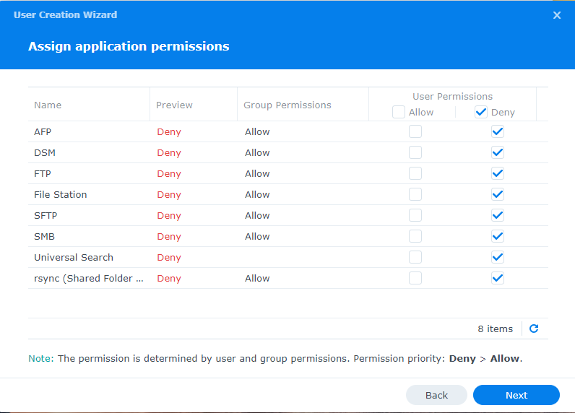Tick Allow checkbox for SFTP
575x413 pixels.
click(415, 215)
